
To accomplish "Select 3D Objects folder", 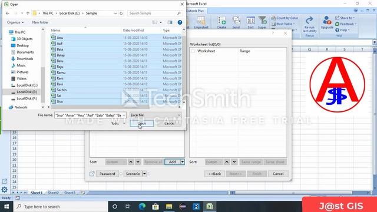I will (24, 39).
